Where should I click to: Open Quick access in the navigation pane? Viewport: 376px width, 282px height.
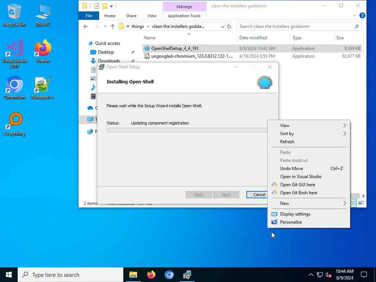[x=108, y=43]
